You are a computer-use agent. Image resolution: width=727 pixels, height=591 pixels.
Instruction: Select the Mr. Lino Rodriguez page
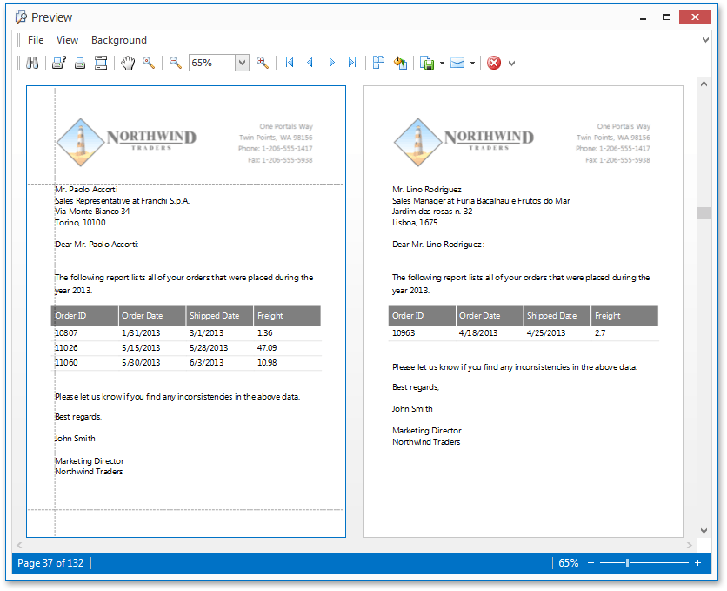pyautogui.click(x=523, y=312)
